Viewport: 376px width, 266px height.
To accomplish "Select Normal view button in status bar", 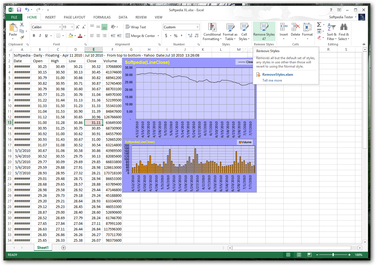I will 288,255.
